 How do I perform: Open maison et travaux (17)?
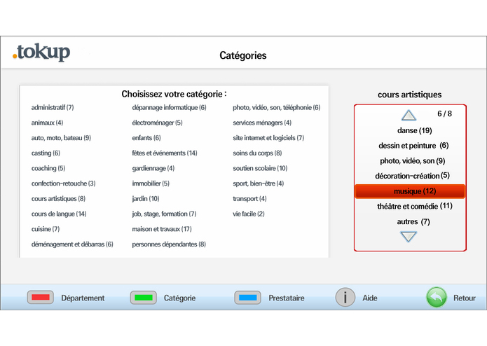[162, 229]
